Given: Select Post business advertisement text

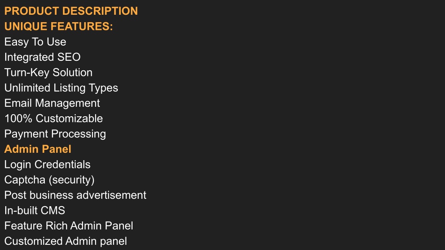Looking at the screenshot, I should [x=75, y=195].
